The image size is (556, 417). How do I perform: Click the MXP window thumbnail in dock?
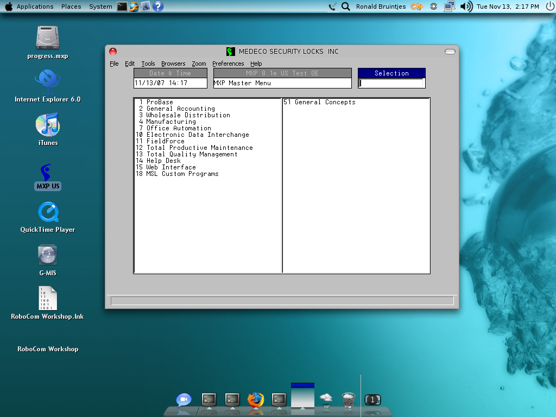pos(302,395)
